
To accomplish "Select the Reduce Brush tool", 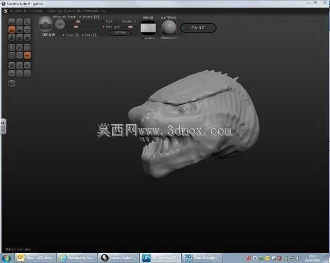I will 12,47.
